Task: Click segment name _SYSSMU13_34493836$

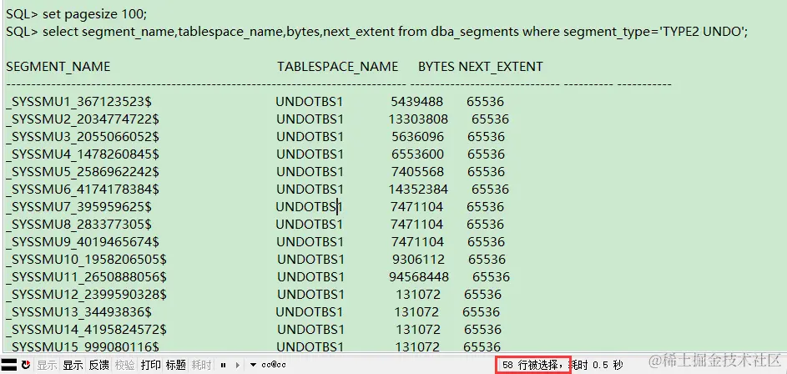Action: tap(78, 312)
